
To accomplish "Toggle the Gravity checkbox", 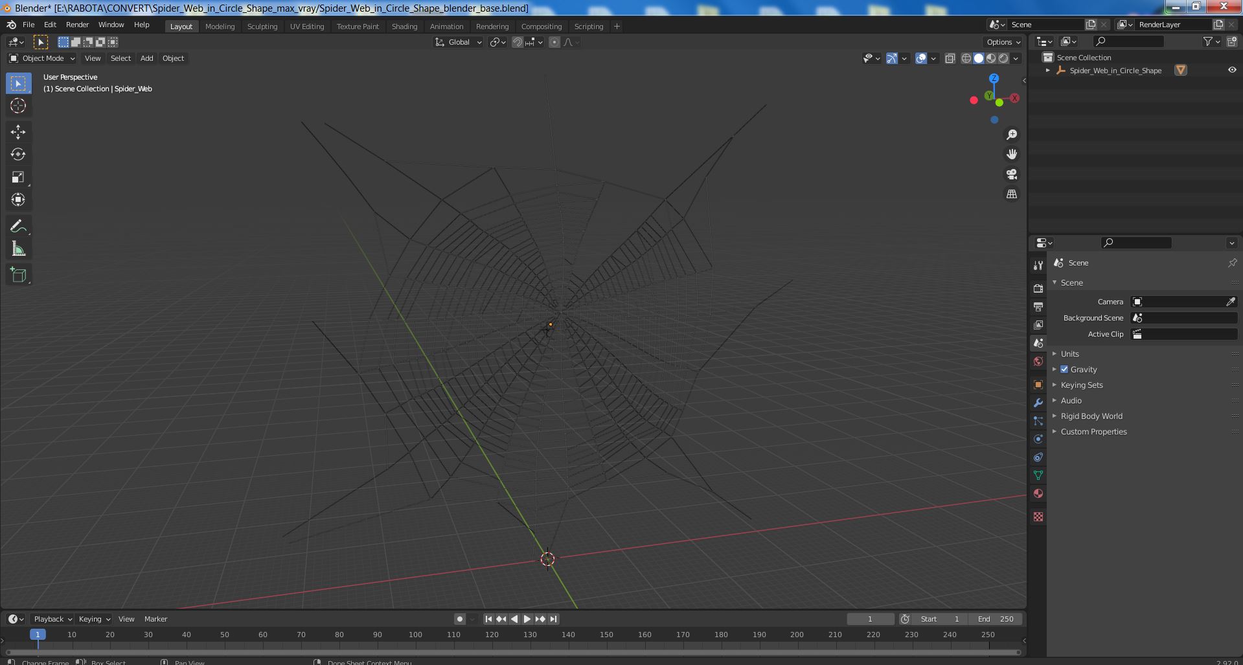I will point(1064,369).
